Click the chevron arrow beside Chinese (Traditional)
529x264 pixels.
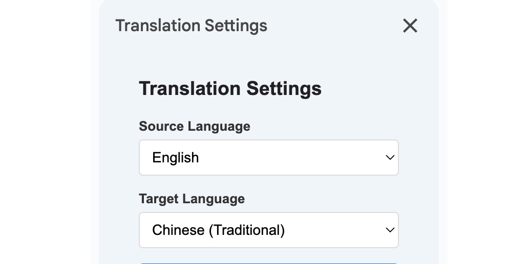(x=390, y=230)
